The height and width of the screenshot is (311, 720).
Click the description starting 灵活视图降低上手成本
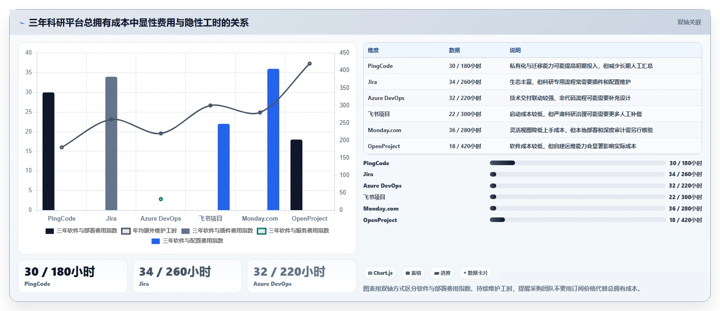click(581, 130)
